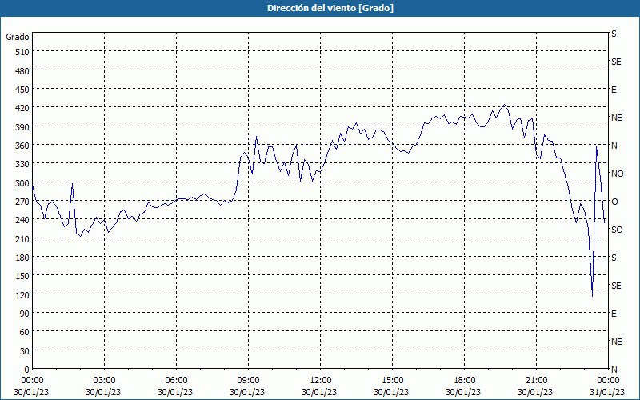
Task: Click the 420 degree axis label
Action: tap(22, 108)
